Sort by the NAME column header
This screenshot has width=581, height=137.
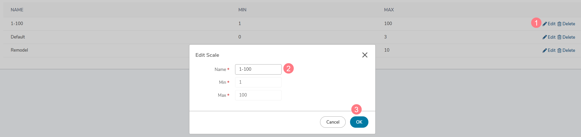17,10
